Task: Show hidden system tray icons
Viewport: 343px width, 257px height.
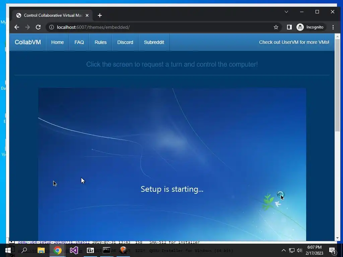Action: point(283,250)
